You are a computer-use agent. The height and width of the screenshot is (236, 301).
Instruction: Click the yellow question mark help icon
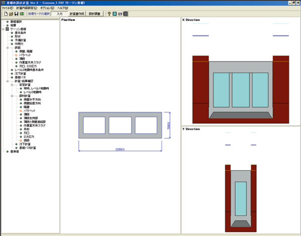(x=109, y=14)
